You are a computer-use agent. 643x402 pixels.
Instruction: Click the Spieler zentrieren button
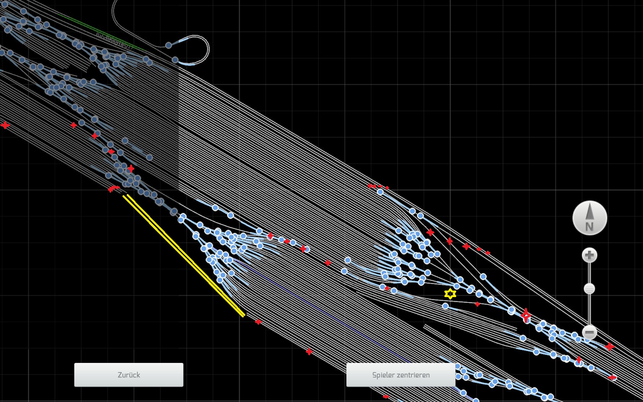(401, 375)
